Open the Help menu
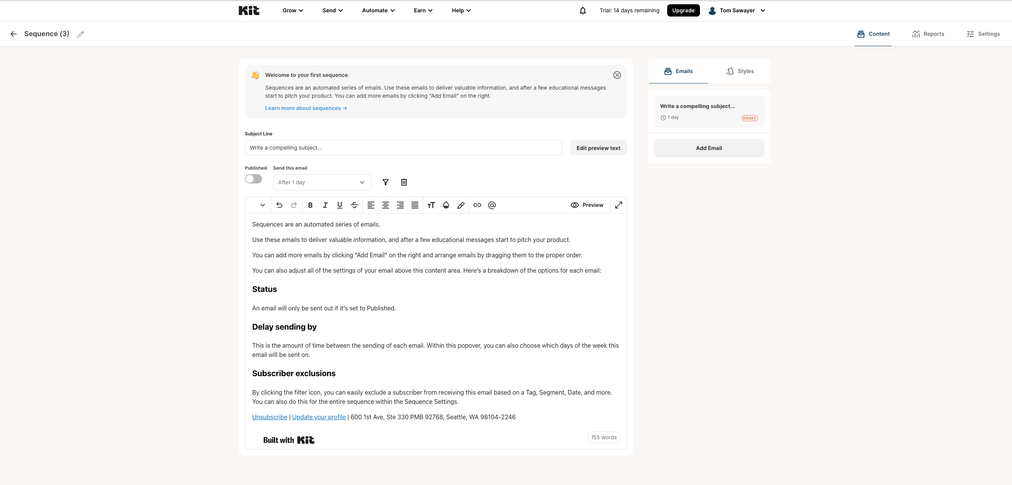 coord(461,11)
